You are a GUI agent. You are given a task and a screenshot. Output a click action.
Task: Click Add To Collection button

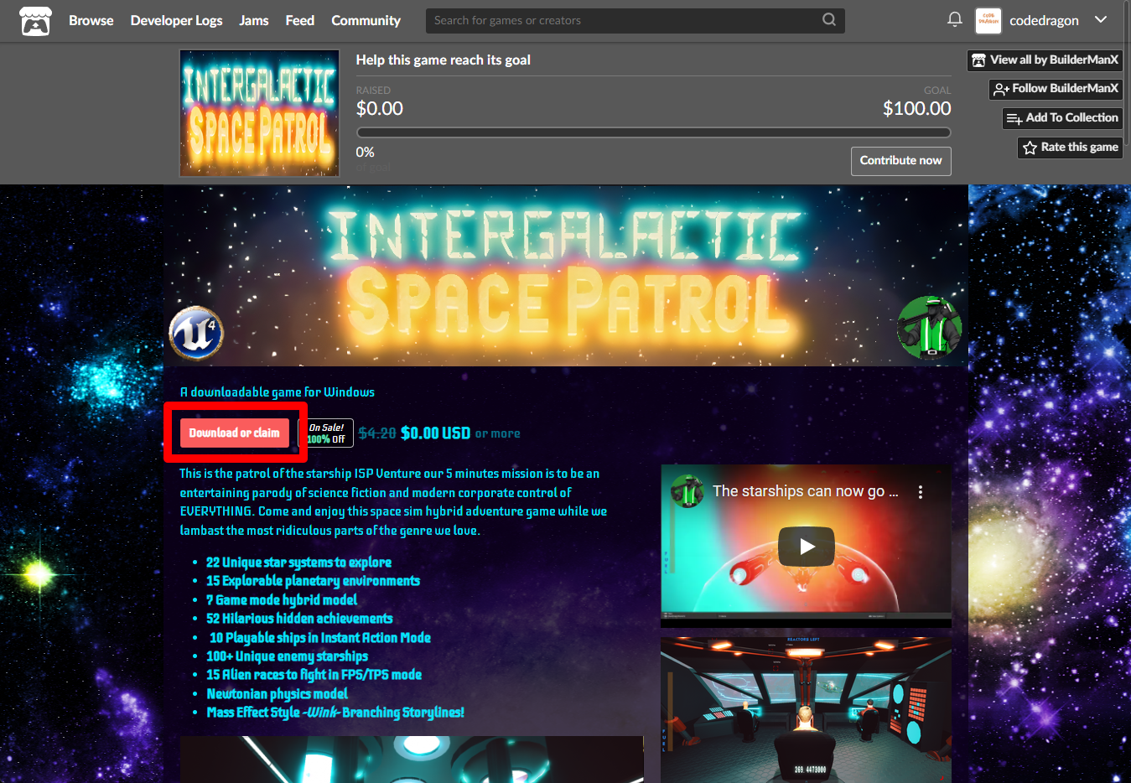(x=1062, y=118)
